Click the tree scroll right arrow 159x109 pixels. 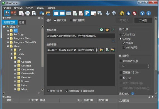39,93
